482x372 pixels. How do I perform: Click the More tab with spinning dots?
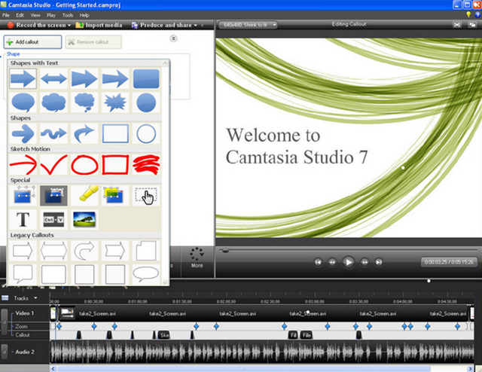[x=197, y=258]
